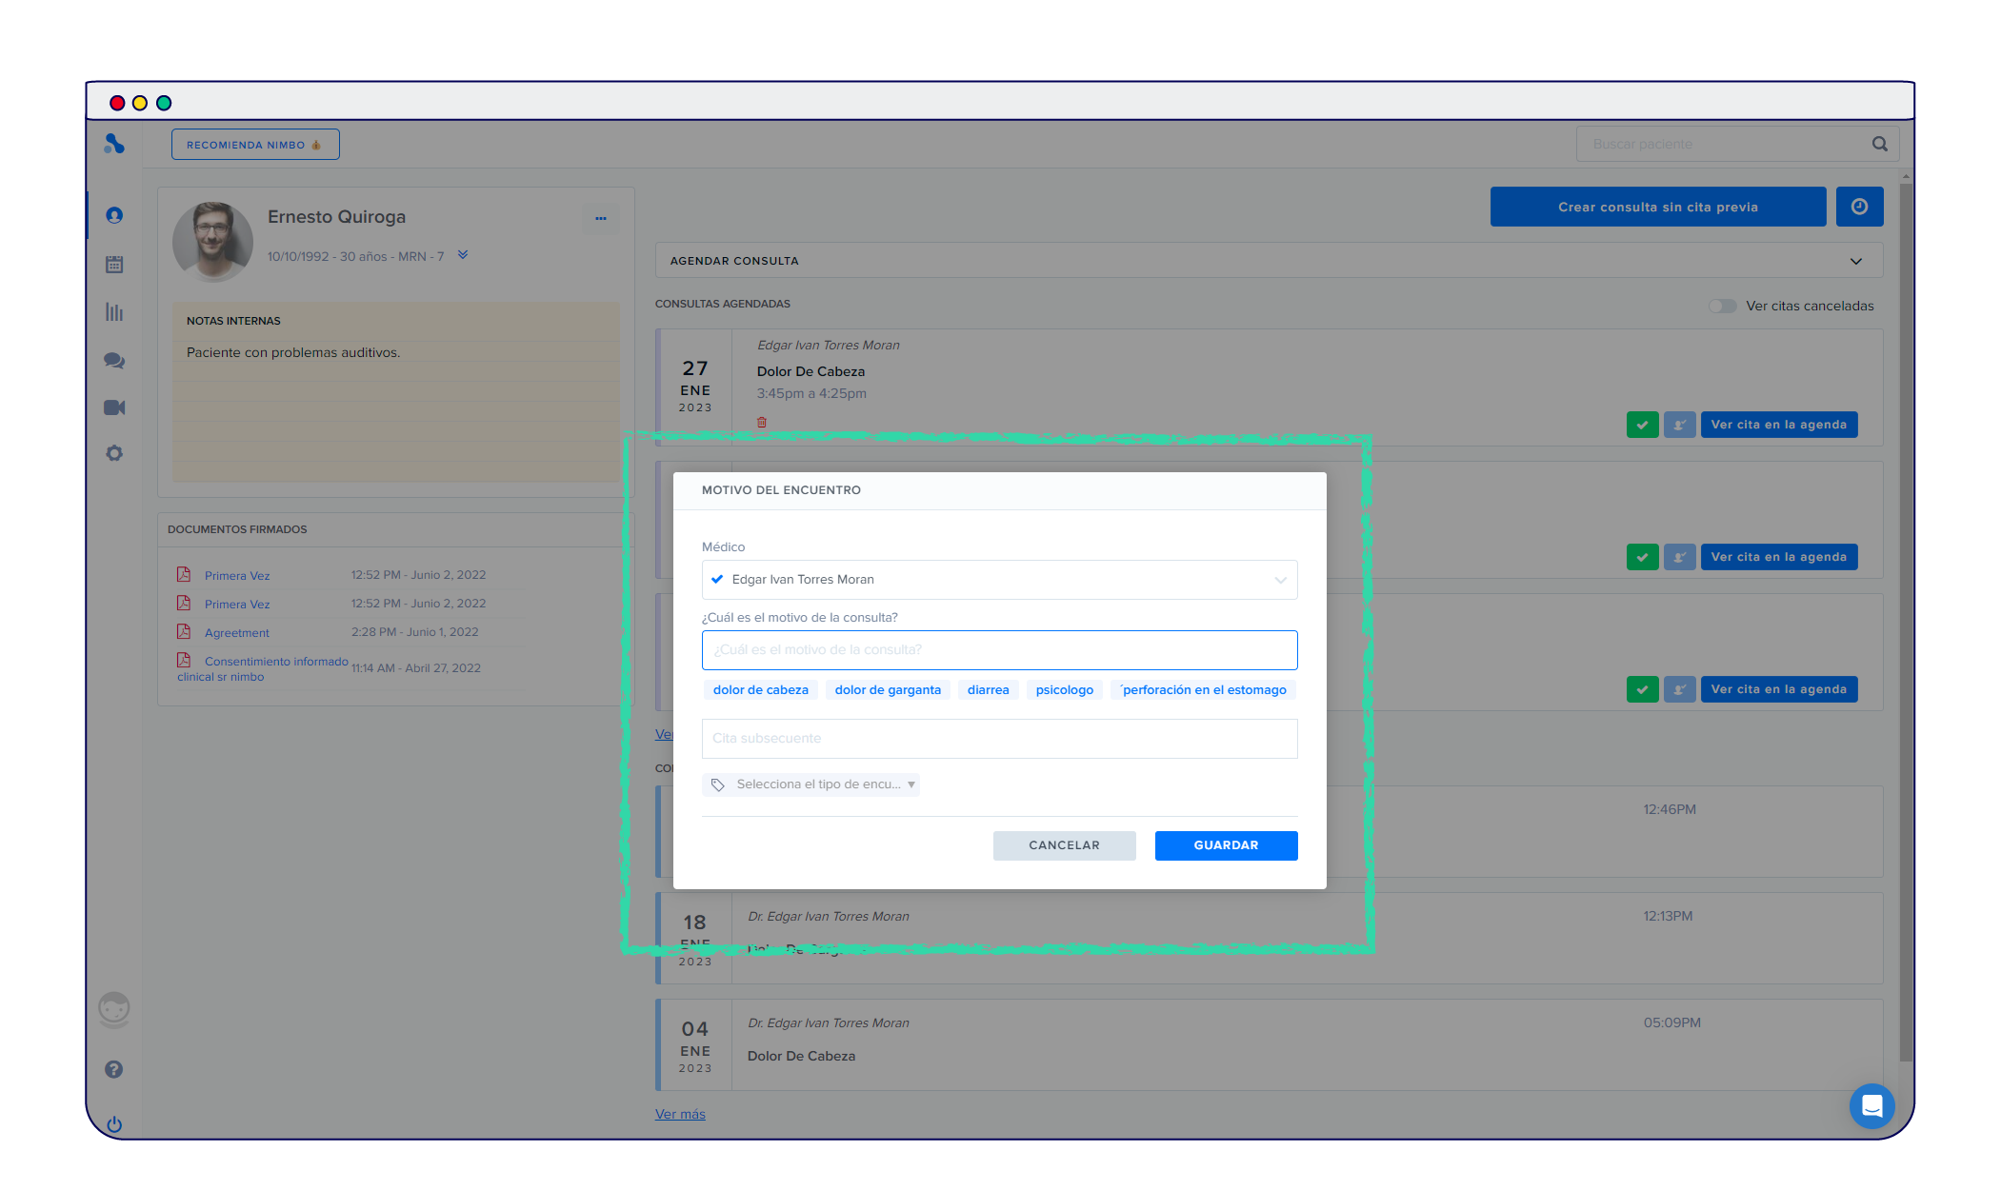Click the motivo de la consulta field
This screenshot has width=2001, height=1191.
pyautogui.click(x=999, y=650)
